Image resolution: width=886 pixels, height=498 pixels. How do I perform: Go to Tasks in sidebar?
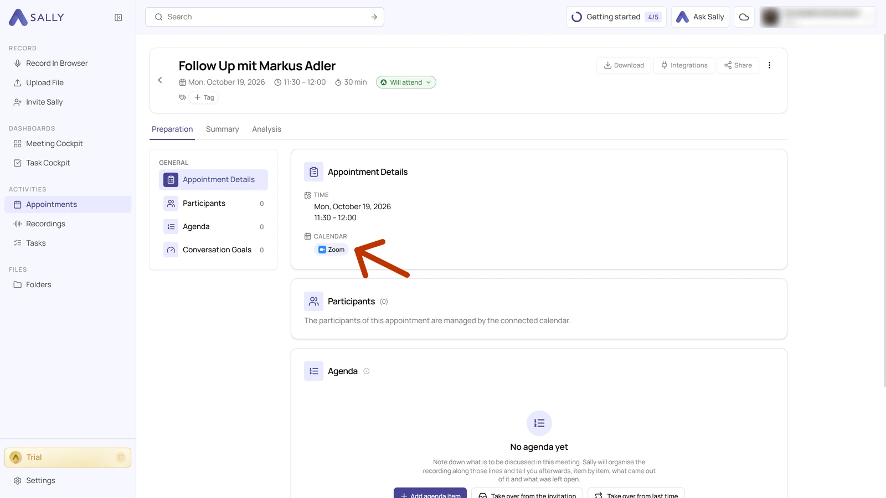pyautogui.click(x=68, y=243)
